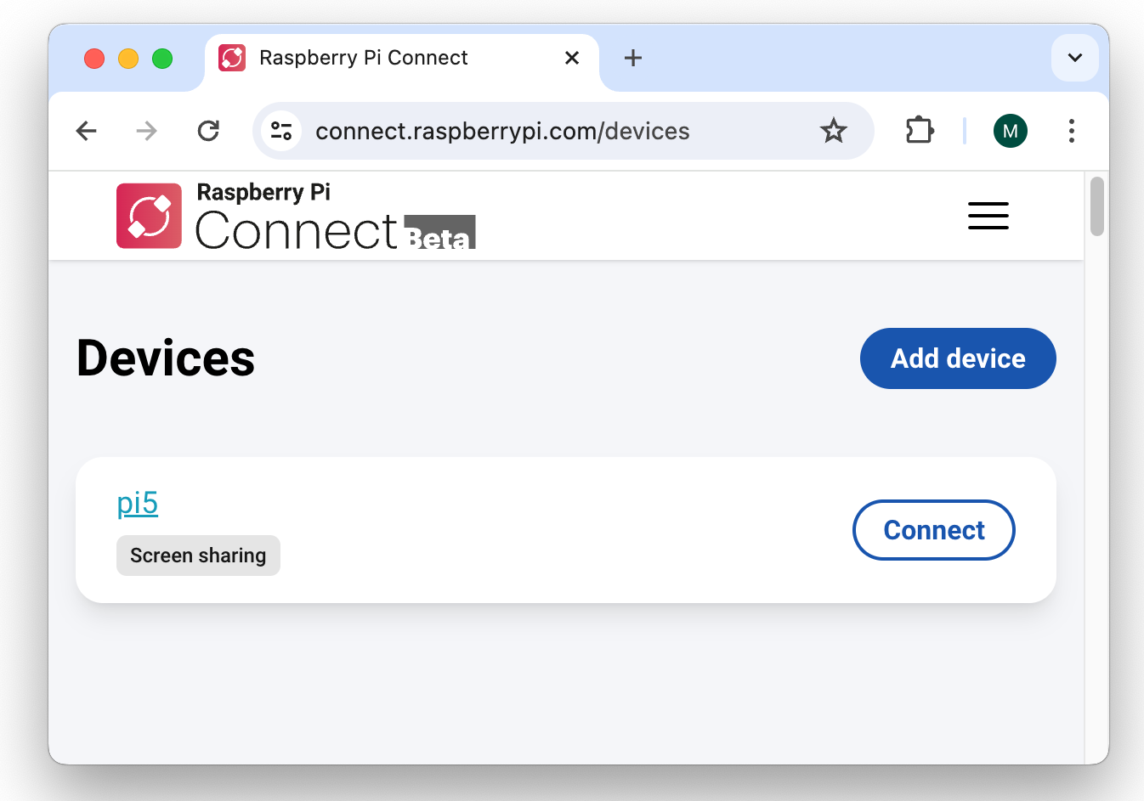1144x801 pixels.
Task: Click the Screen sharing badge
Action: (x=198, y=556)
